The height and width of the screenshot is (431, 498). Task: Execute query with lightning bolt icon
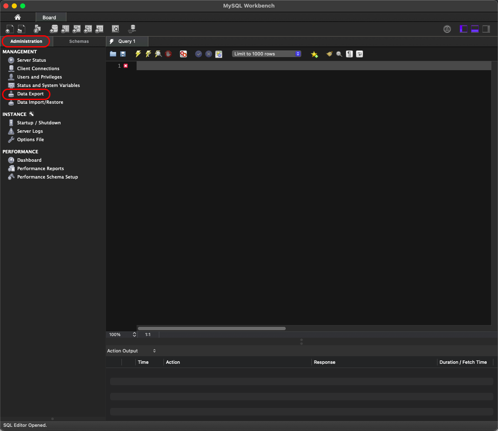(x=138, y=54)
